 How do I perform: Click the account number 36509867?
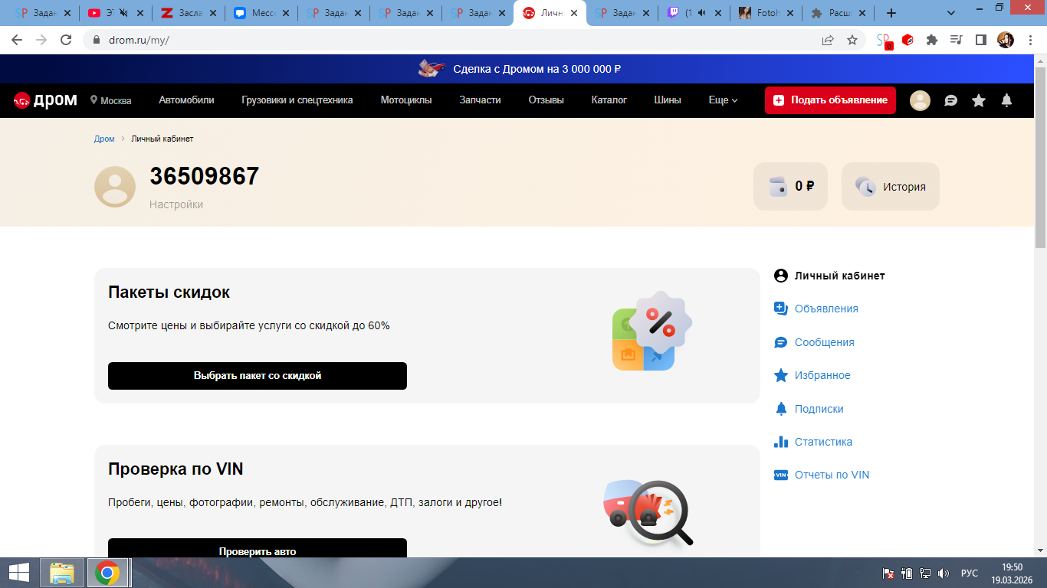205,176
